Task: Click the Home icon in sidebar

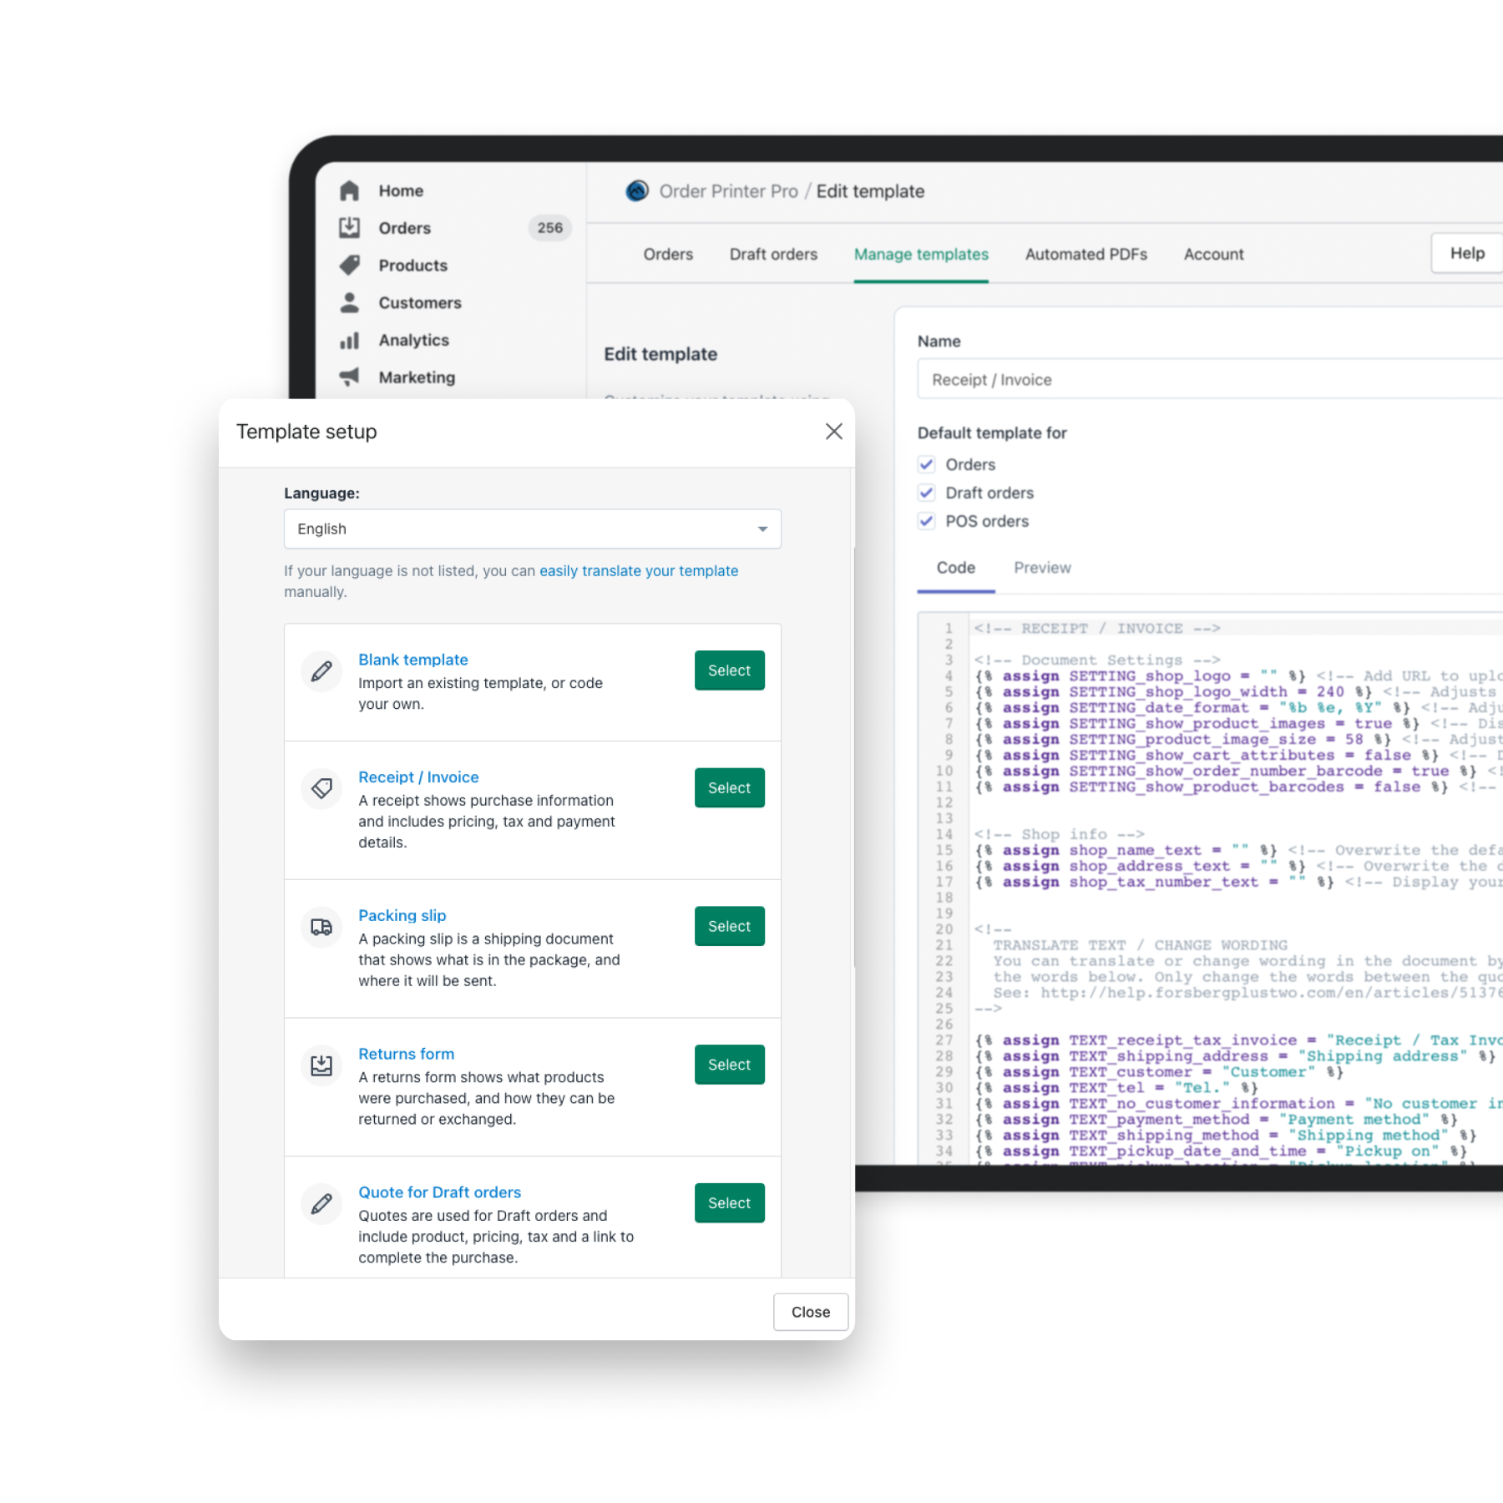Action: [x=349, y=191]
